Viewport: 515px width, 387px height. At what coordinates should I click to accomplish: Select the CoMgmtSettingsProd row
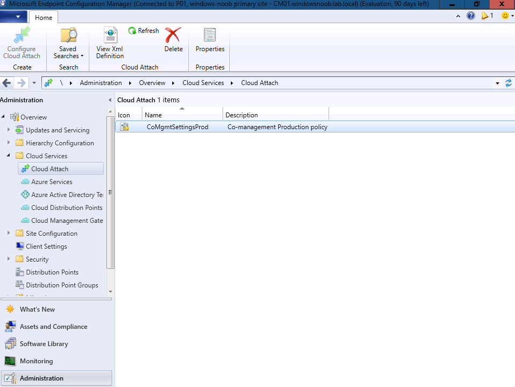click(x=315, y=127)
